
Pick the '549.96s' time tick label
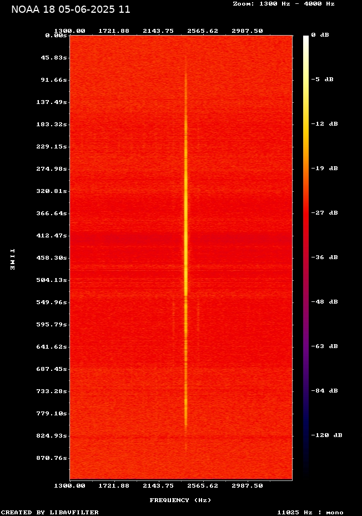point(52,302)
